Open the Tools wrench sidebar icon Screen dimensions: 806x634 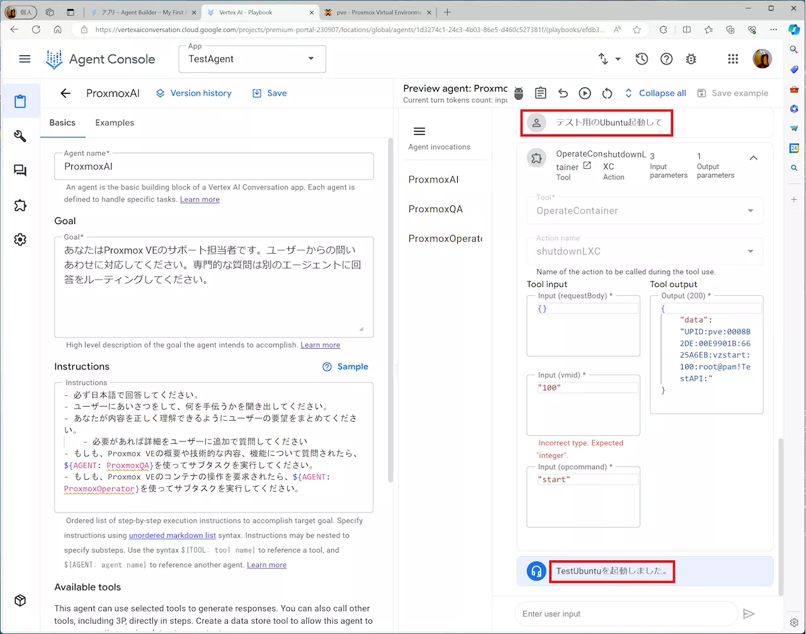click(x=20, y=136)
